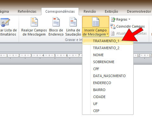Screen dimensions: 152x119
Task: Click the Inserir Campo de Mesclagem icon
Action: point(96,22)
